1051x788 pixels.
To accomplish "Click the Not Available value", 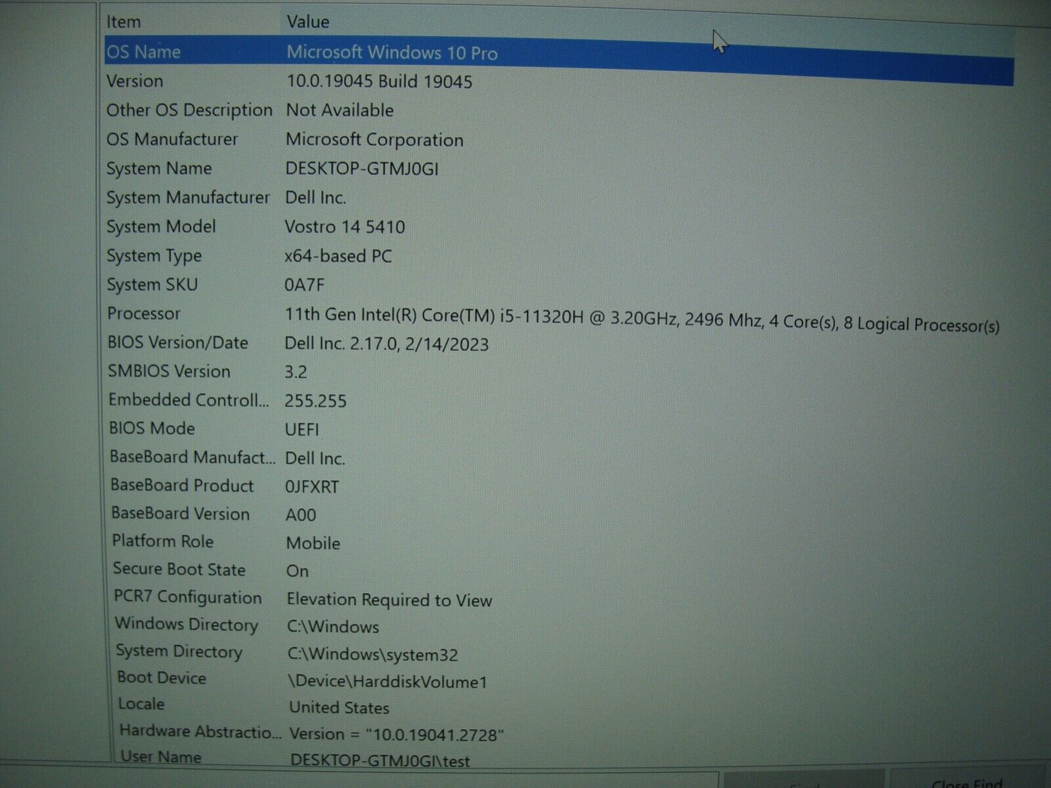I will [x=340, y=110].
